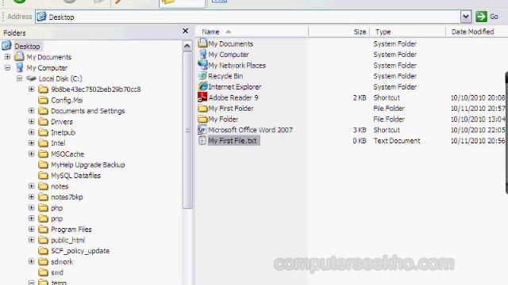This screenshot has width=508, height=285.
Task: Click the SCF_policy_update folder icon
Action: (x=43, y=251)
